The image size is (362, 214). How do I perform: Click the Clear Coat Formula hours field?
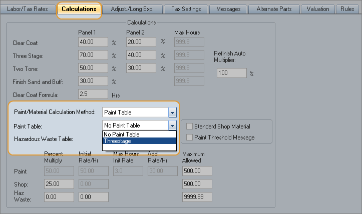pyautogui.click(x=93, y=94)
